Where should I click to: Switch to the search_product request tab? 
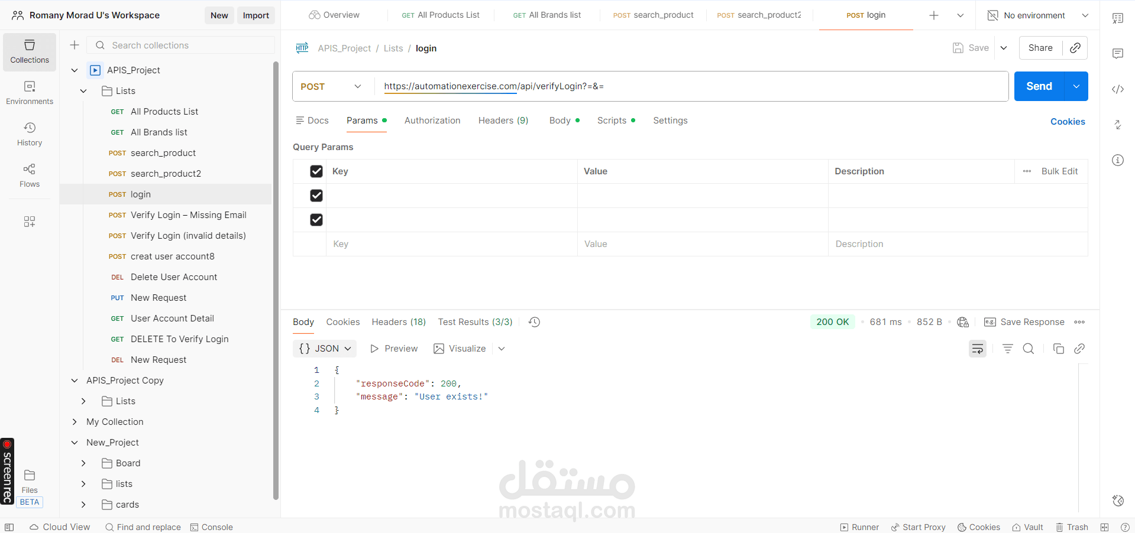653,15
